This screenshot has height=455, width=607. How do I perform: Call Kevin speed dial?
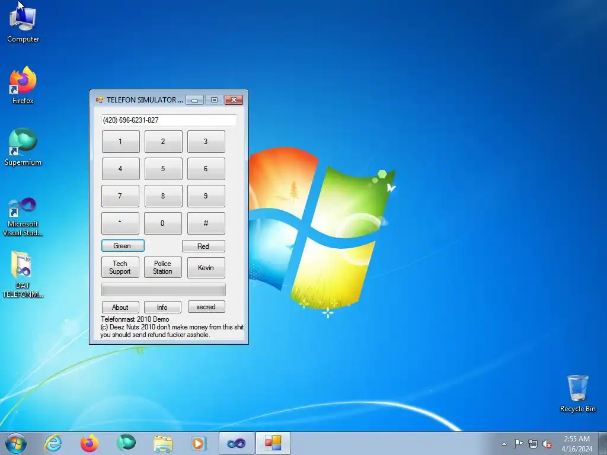(x=206, y=267)
